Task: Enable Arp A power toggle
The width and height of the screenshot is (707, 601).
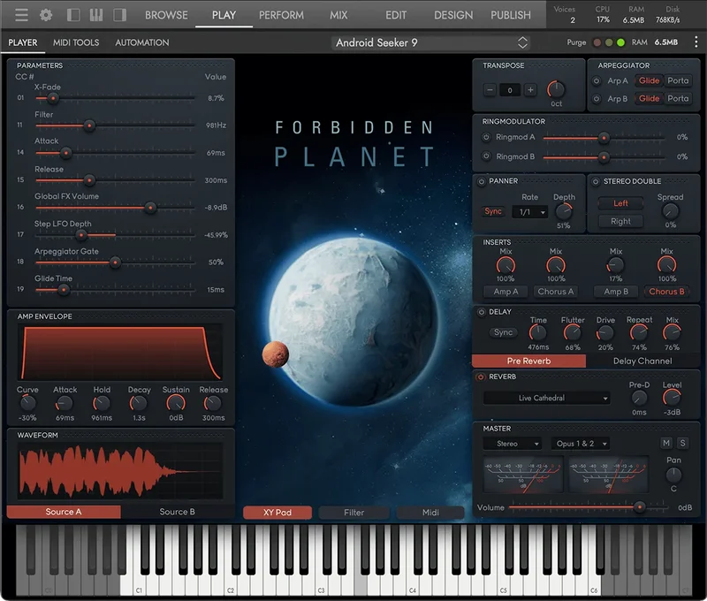Action: (597, 80)
